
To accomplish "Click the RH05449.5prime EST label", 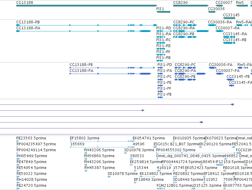I will pos(32,156).
